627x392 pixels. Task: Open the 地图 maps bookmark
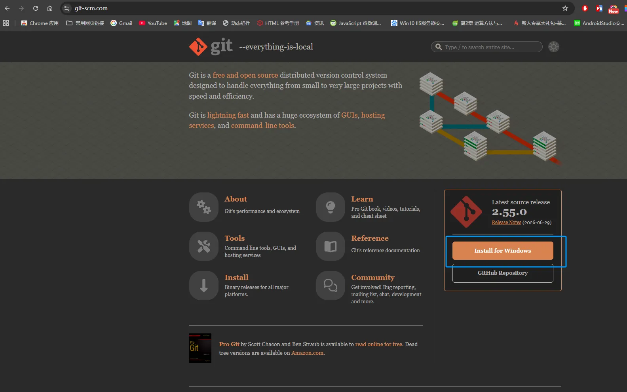(x=182, y=23)
